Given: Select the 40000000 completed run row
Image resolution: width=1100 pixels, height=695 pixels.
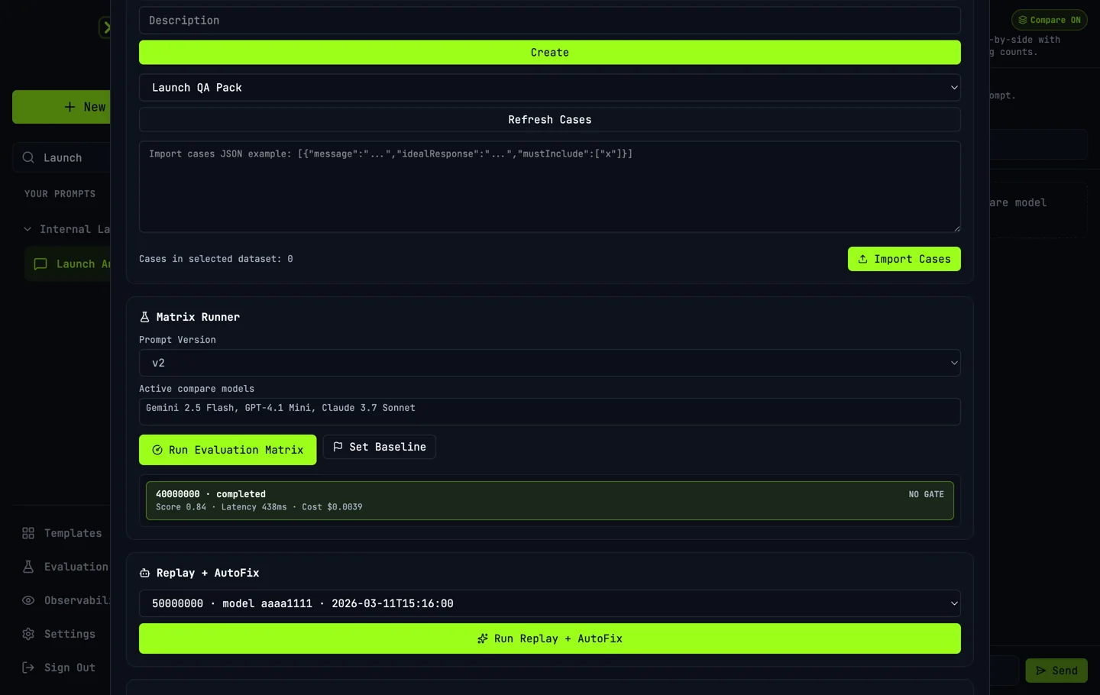Looking at the screenshot, I should [x=549, y=500].
